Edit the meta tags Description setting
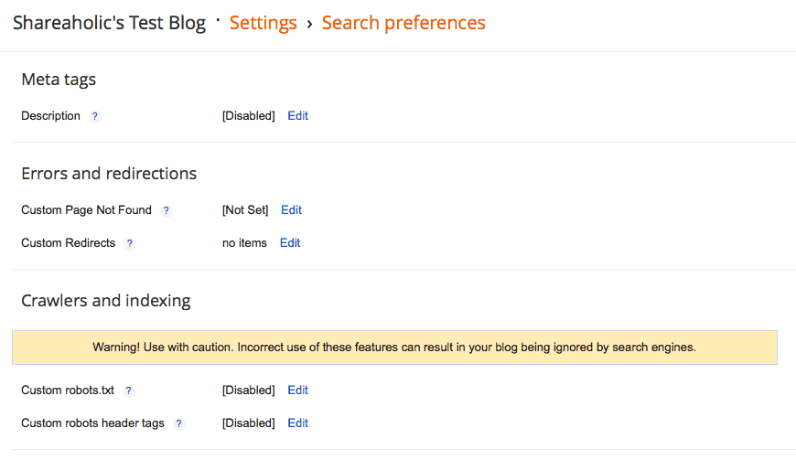The height and width of the screenshot is (460, 796). [298, 116]
